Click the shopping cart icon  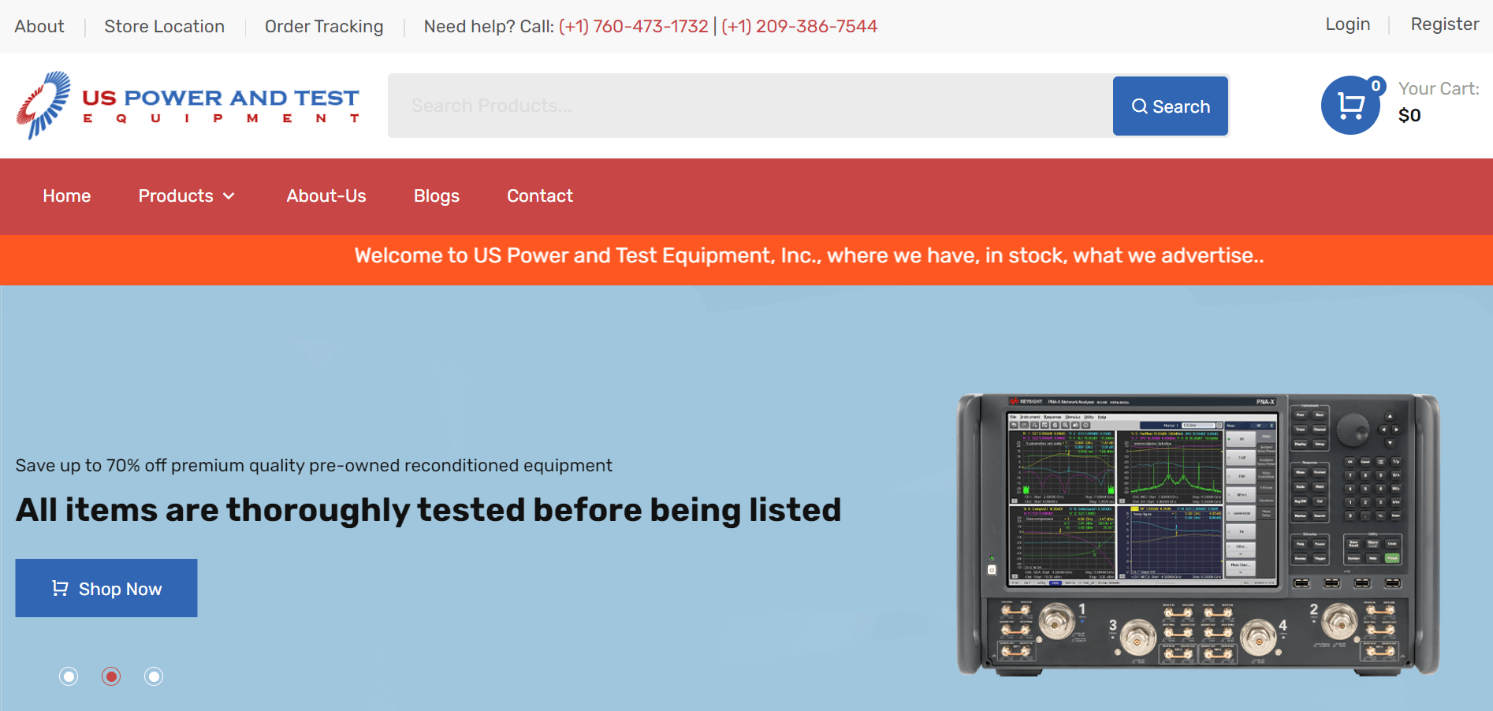(x=1350, y=106)
